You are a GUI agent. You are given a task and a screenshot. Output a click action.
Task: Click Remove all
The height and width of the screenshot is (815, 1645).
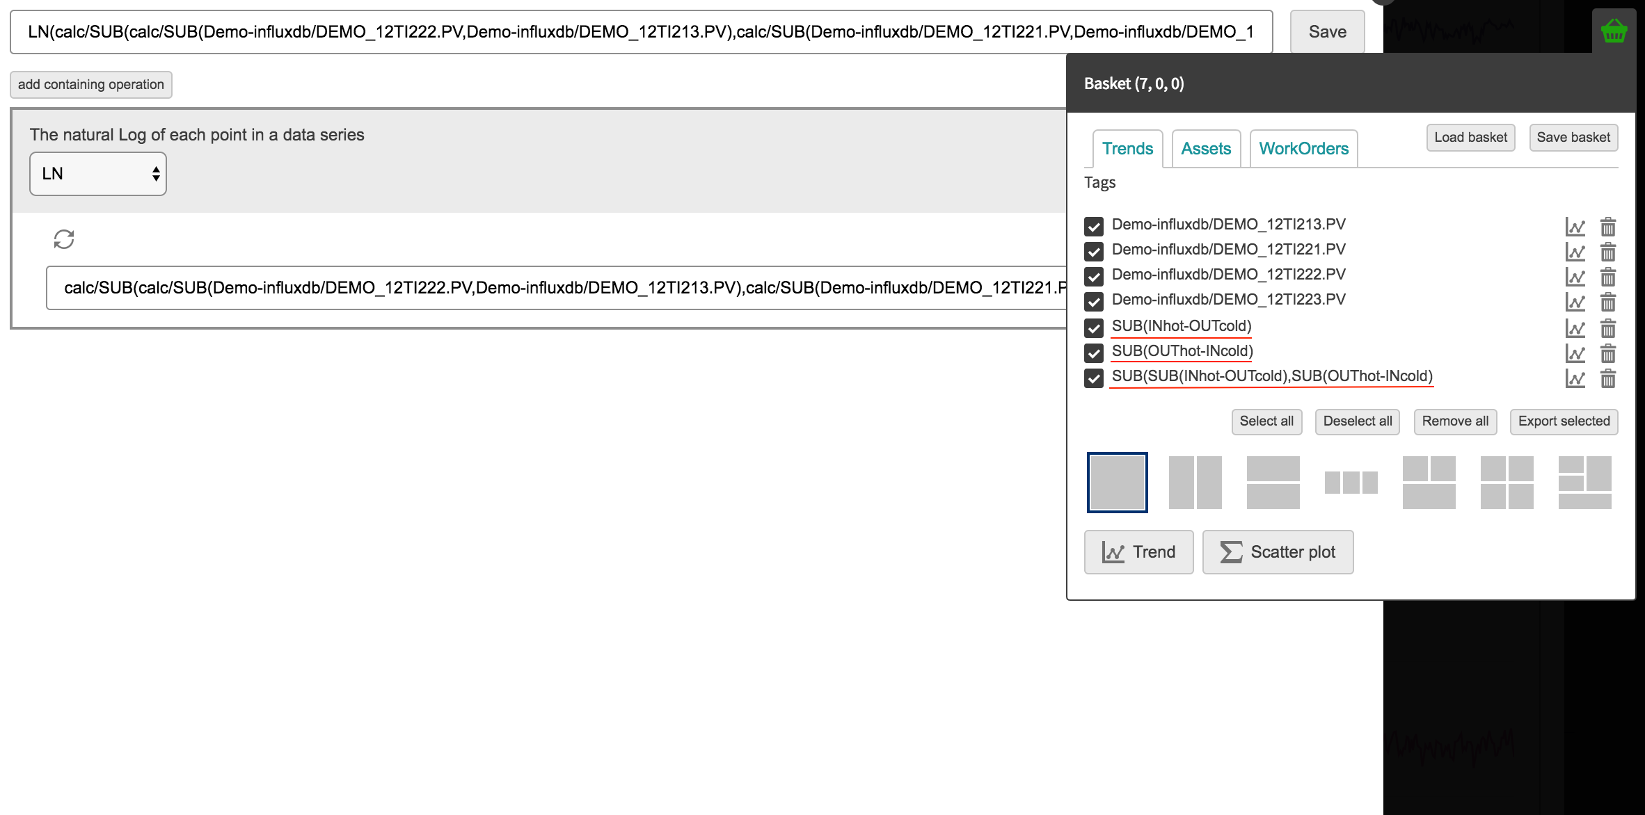tap(1455, 421)
